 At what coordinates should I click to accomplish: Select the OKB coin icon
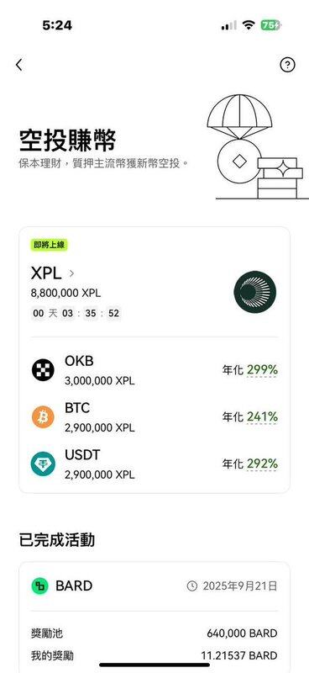pyautogui.click(x=43, y=369)
